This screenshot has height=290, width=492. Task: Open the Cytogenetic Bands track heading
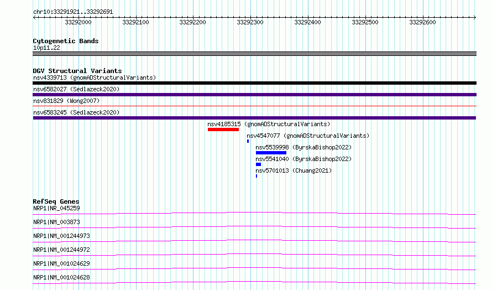tap(66, 41)
